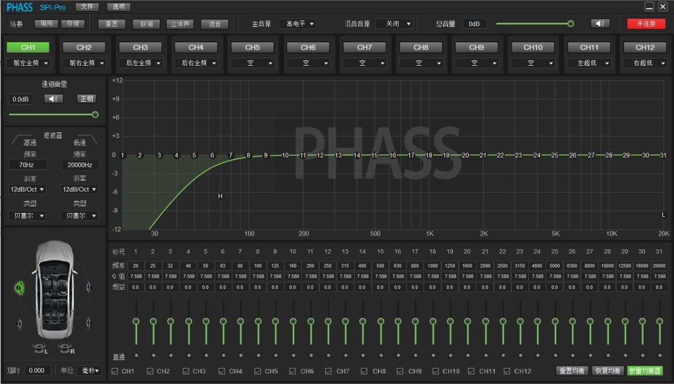The width and height of the screenshot is (674, 384).
Task: Uncheck the CH4 checkbox at bottom
Action: click(221, 371)
